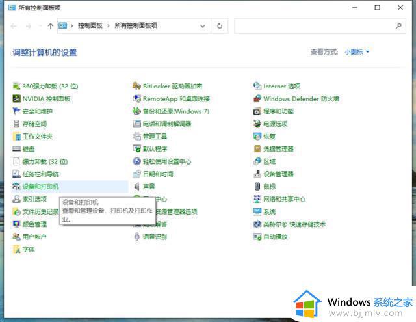Open the 强力卸载 (32 位) link
Viewport: 416px width, 322px height.
[45, 161]
